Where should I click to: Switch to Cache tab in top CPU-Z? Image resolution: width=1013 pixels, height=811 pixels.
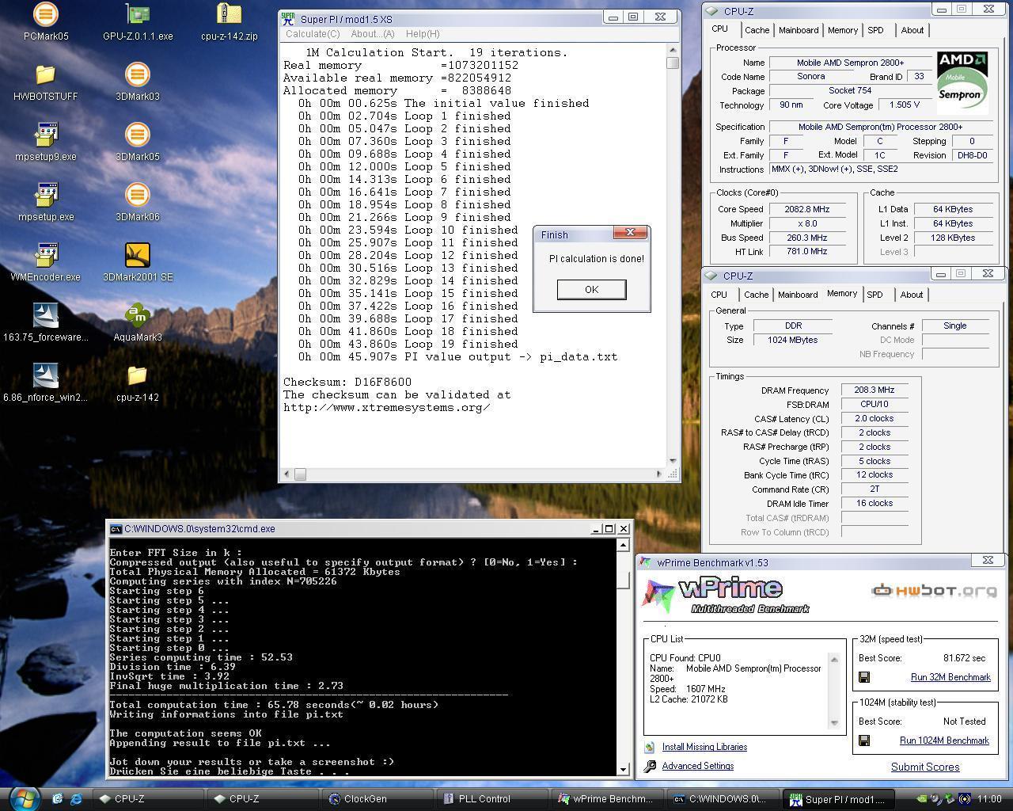(757, 30)
